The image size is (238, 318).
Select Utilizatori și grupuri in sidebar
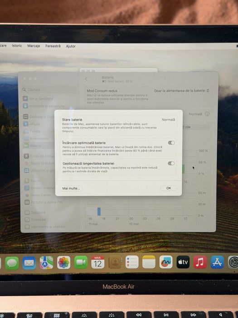(x=39, y=170)
